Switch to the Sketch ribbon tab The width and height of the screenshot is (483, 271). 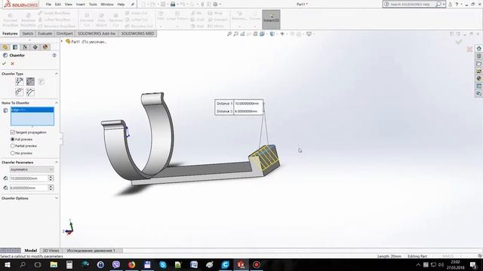(x=28, y=33)
